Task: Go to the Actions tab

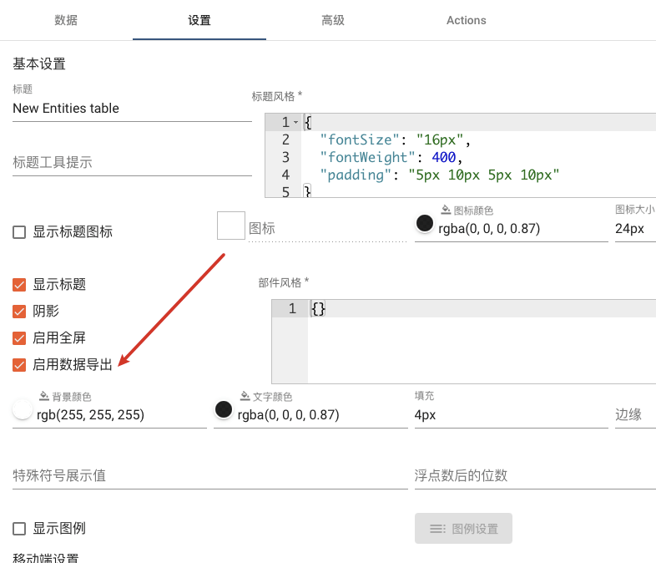Action: click(466, 20)
